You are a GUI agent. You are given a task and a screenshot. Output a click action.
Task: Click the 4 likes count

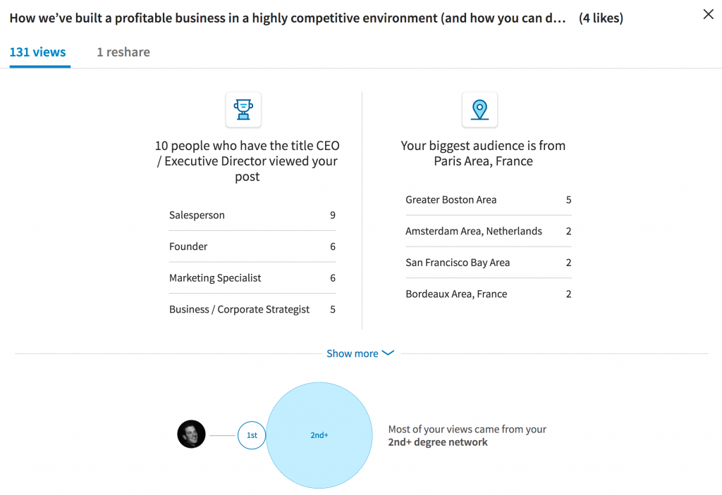coord(601,18)
